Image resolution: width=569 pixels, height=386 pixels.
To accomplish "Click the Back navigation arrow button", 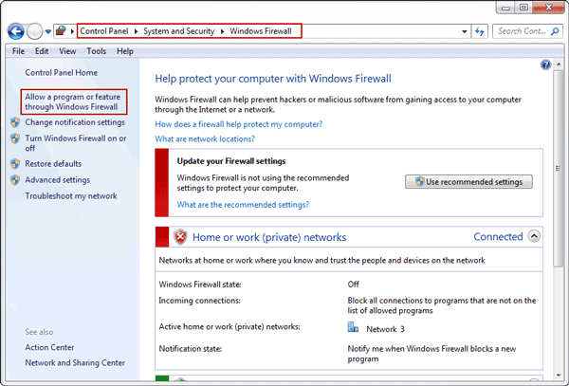I will pos(16,31).
